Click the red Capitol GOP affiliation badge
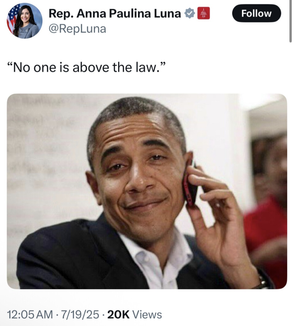 203,13
